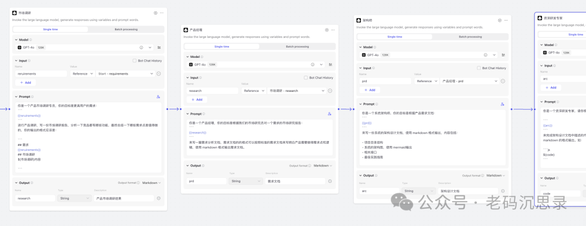The image size is (586, 226).
Task: Change Markdown output format in 市场调研 node
Action: click(151, 183)
